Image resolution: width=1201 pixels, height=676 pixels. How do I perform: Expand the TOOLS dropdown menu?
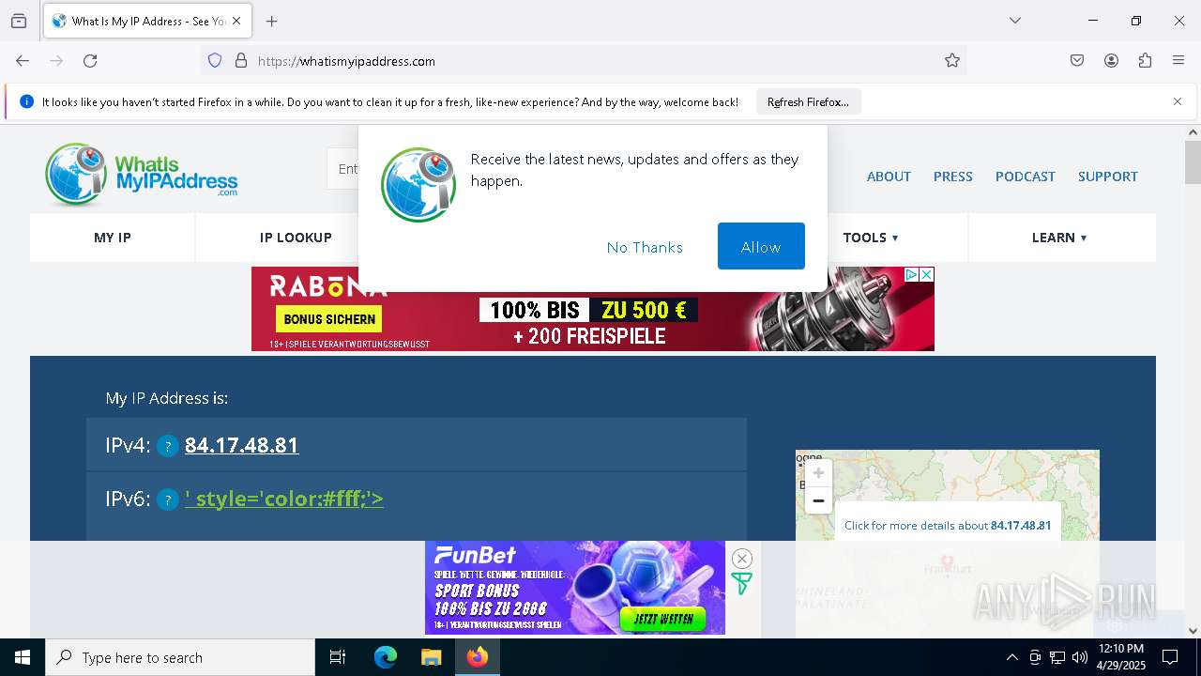(871, 238)
